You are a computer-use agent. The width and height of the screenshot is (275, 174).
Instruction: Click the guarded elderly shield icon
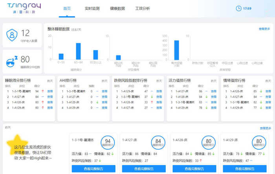12,35
